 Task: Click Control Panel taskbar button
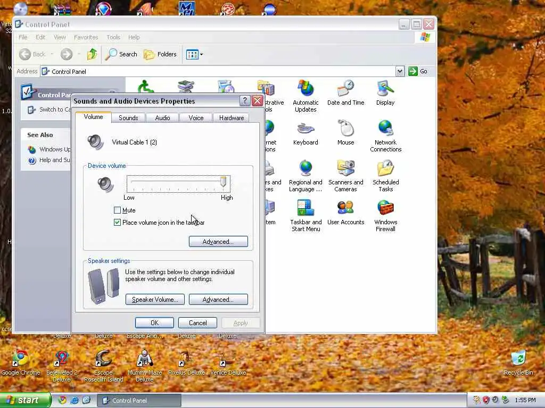click(x=139, y=401)
